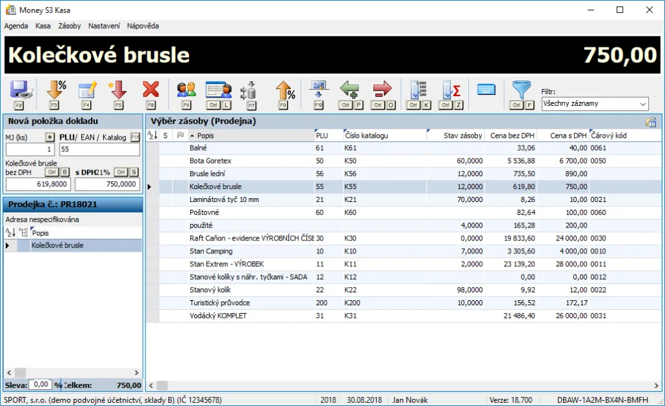Click the green left arrow icon (Ctrl+P)

(x=349, y=90)
